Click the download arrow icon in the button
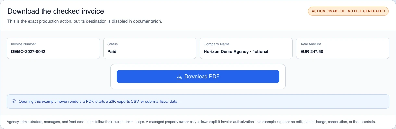Screen dimensions: 396x129 click(x=179, y=77)
